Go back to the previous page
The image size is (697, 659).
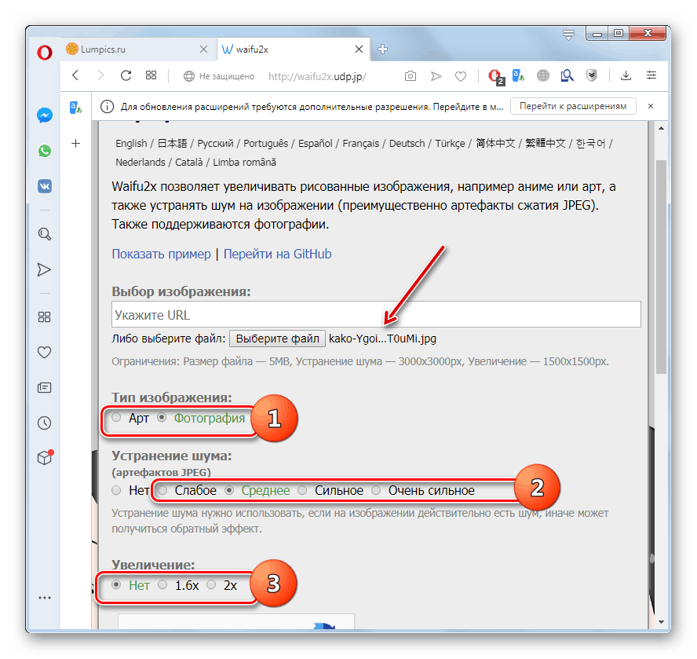click(x=75, y=75)
